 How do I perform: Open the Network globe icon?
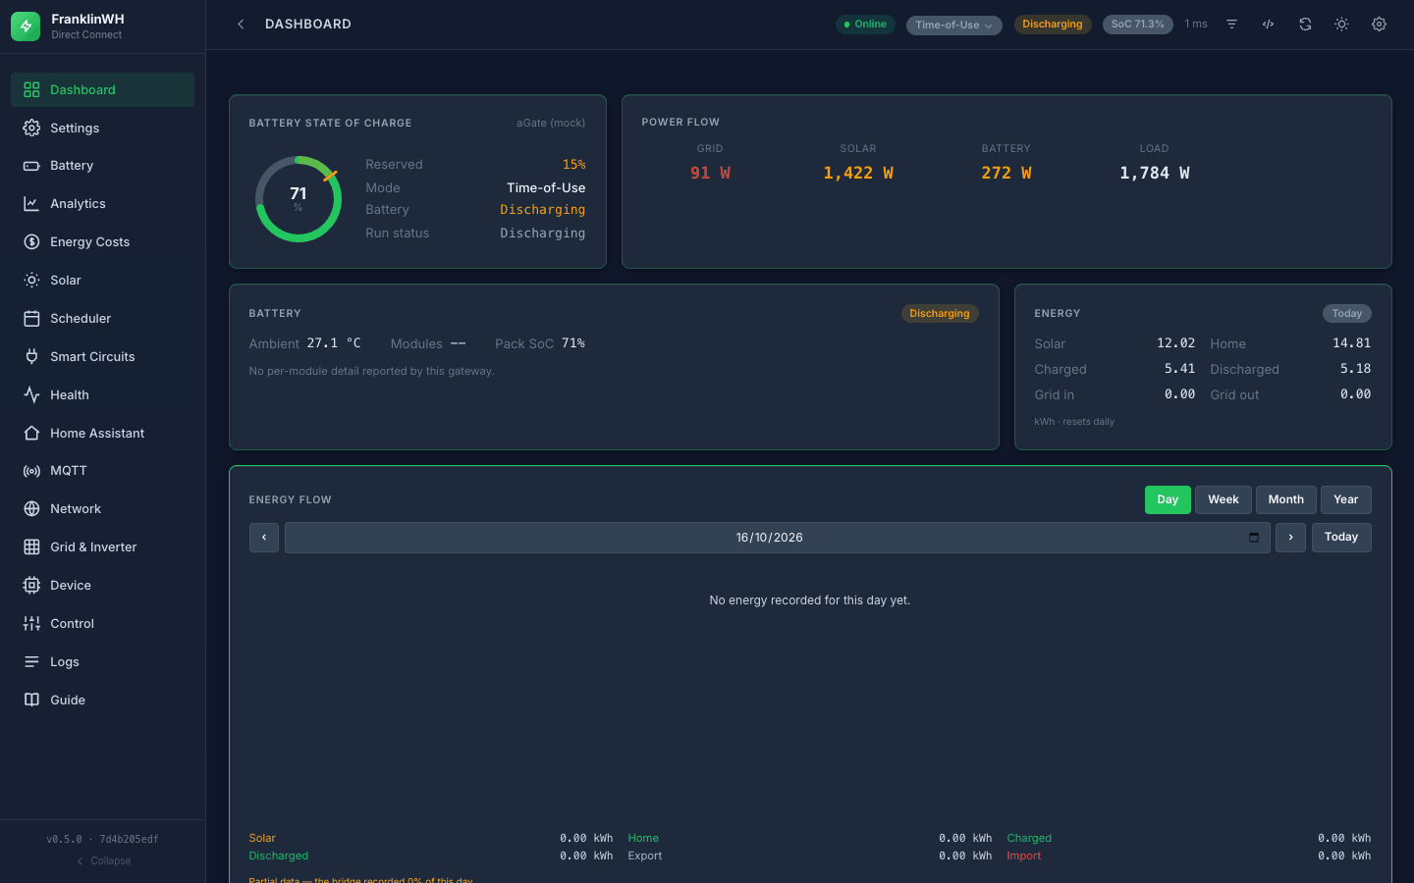pos(31,509)
